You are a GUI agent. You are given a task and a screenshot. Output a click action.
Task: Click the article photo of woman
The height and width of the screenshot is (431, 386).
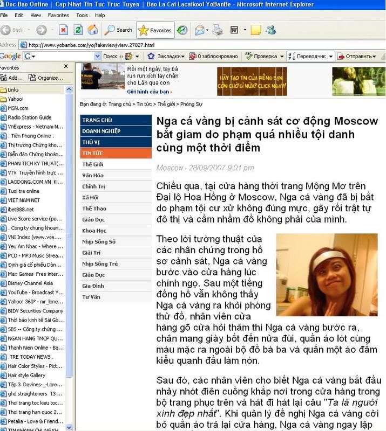tap(327, 275)
